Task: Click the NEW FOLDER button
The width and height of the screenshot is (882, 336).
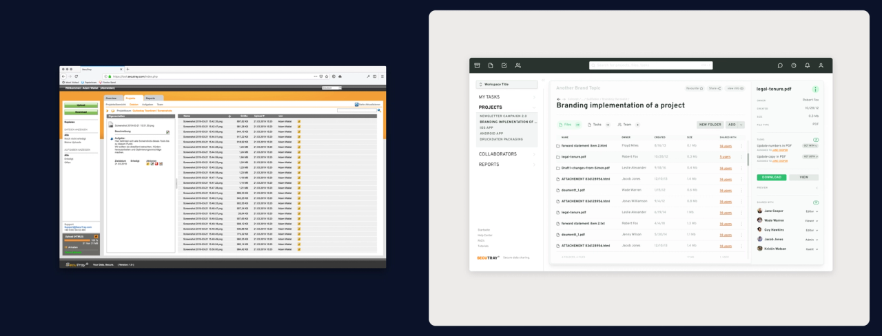Action: coord(710,125)
